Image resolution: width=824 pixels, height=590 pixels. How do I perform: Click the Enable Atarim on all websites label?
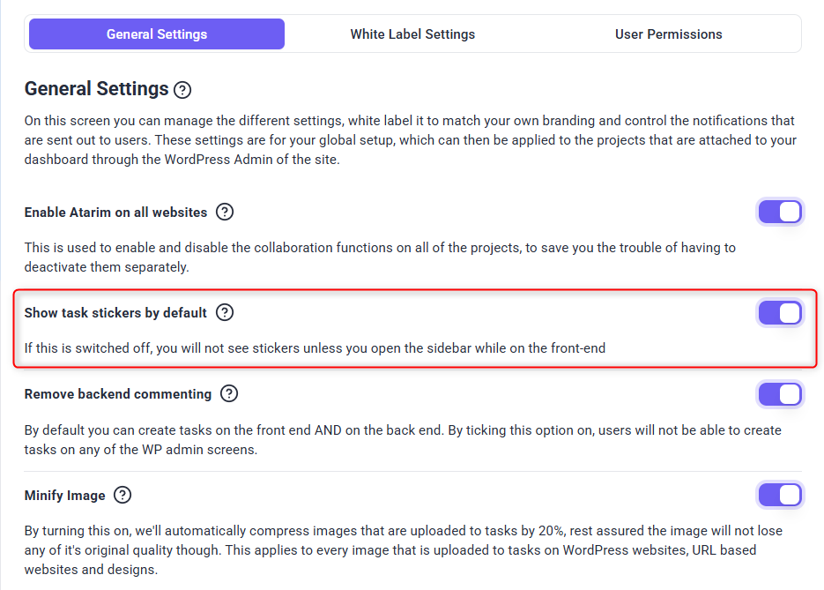pos(115,213)
